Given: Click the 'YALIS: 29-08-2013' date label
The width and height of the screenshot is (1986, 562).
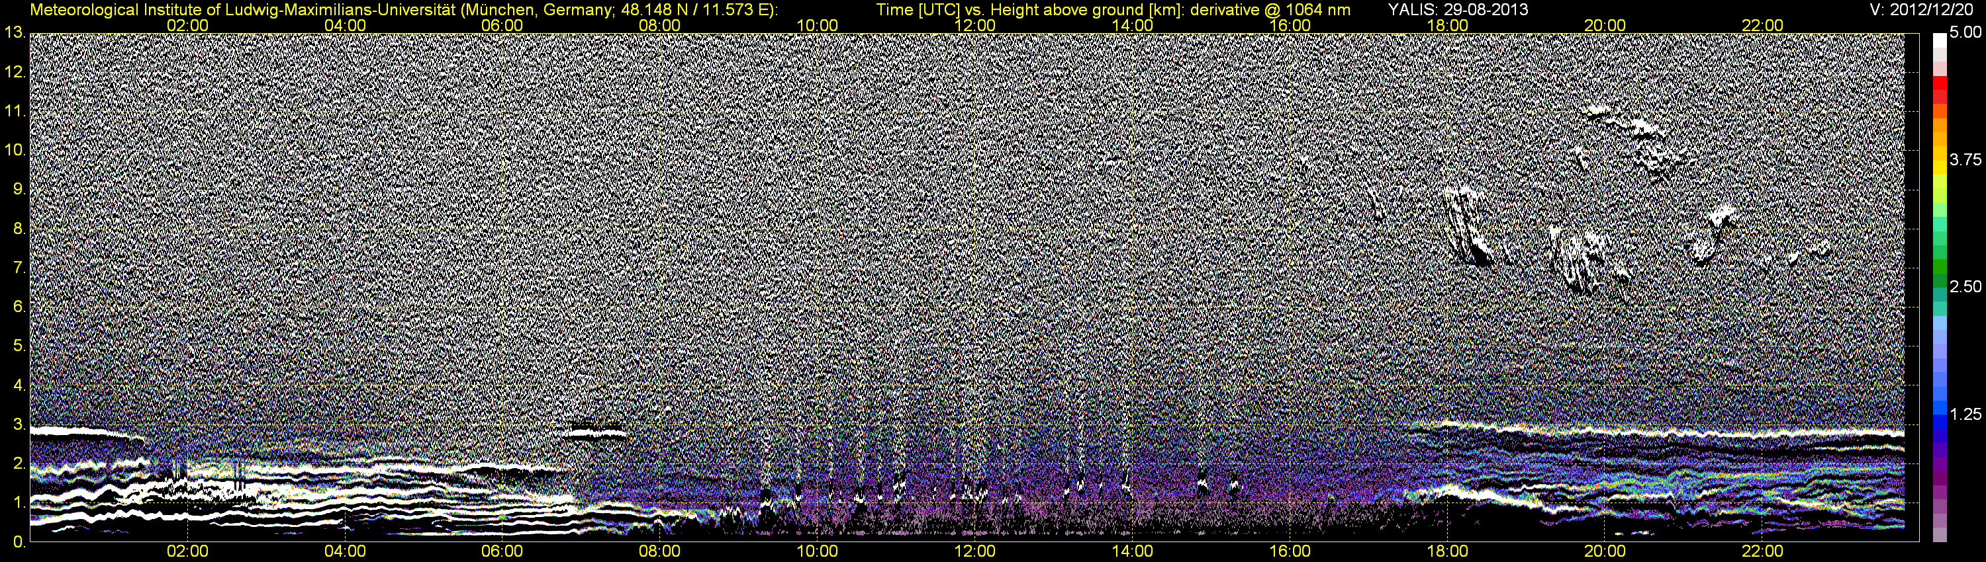Looking at the screenshot, I should tap(1458, 10).
